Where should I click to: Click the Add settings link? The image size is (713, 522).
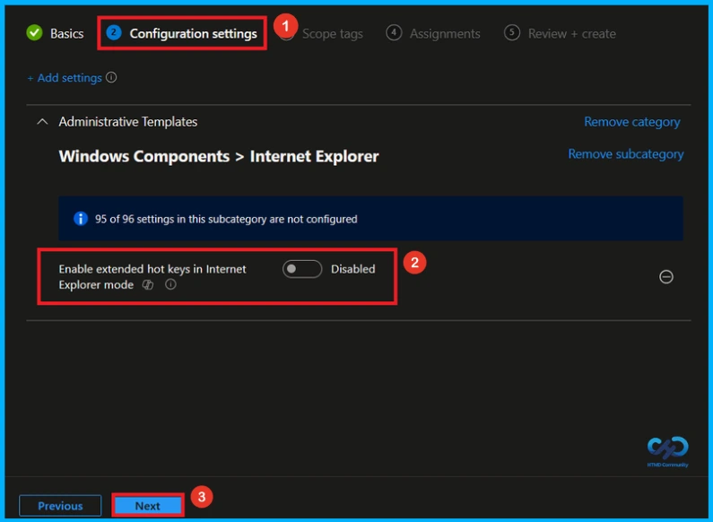(x=64, y=78)
